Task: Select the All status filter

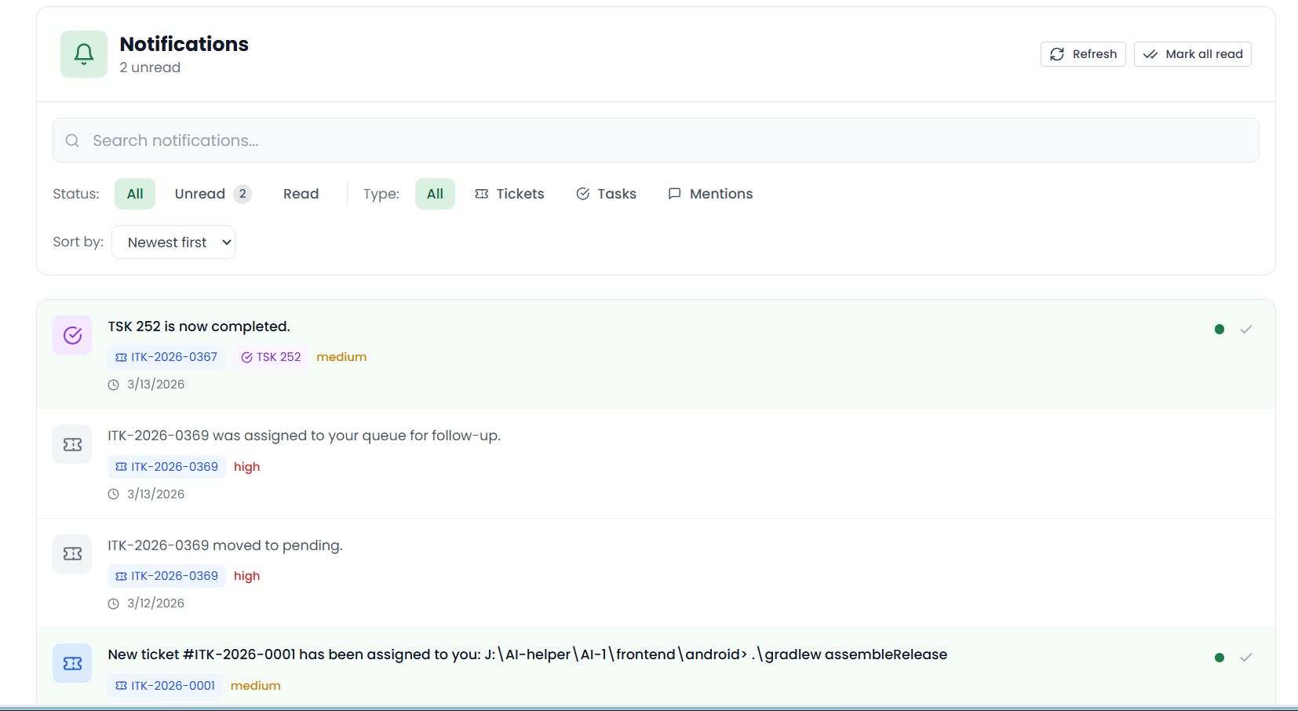Action: tap(135, 194)
